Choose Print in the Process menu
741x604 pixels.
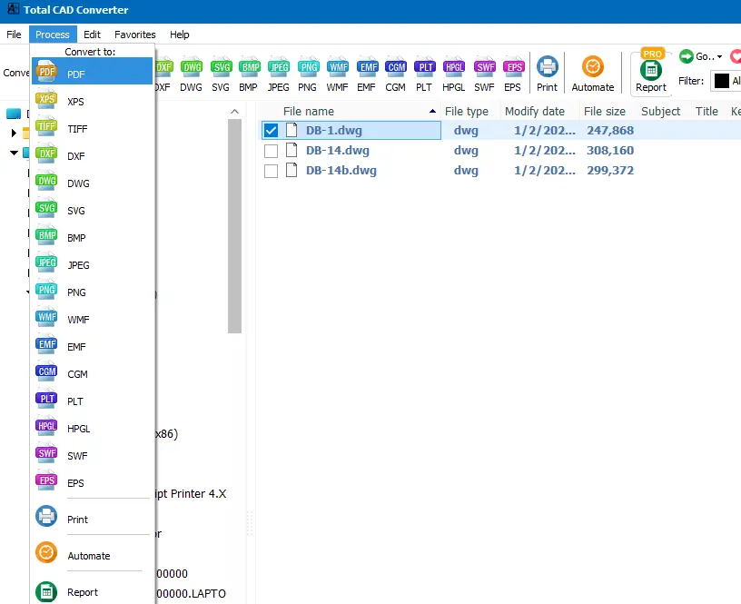pyautogui.click(x=92, y=519)
